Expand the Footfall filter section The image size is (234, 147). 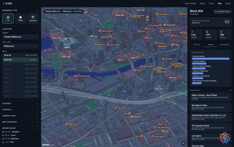tap(20, 110)
